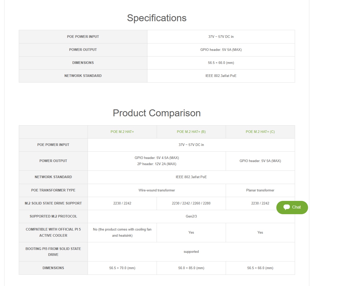Click the "Wire-wound transformer" cell
345x286 pixels.
point(157,190)
